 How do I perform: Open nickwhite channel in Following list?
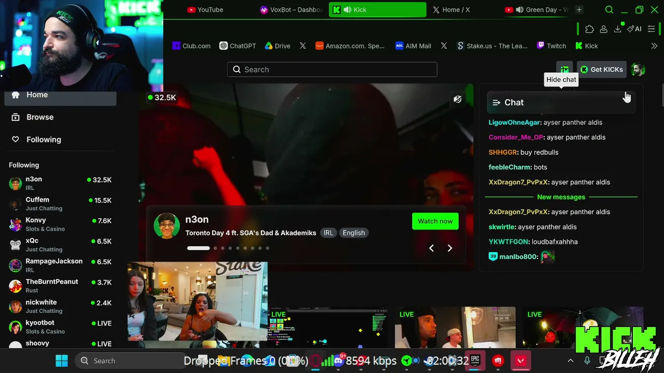tap(60, 306)
